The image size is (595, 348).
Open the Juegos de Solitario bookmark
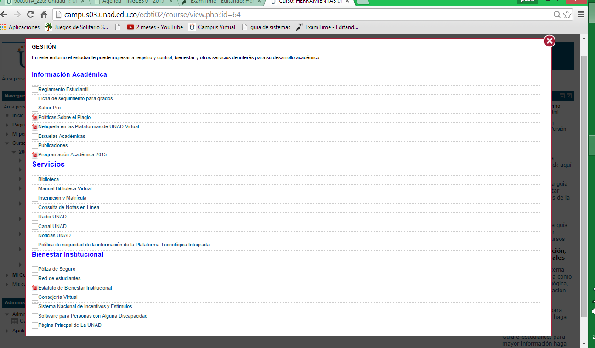click(77, 27)
